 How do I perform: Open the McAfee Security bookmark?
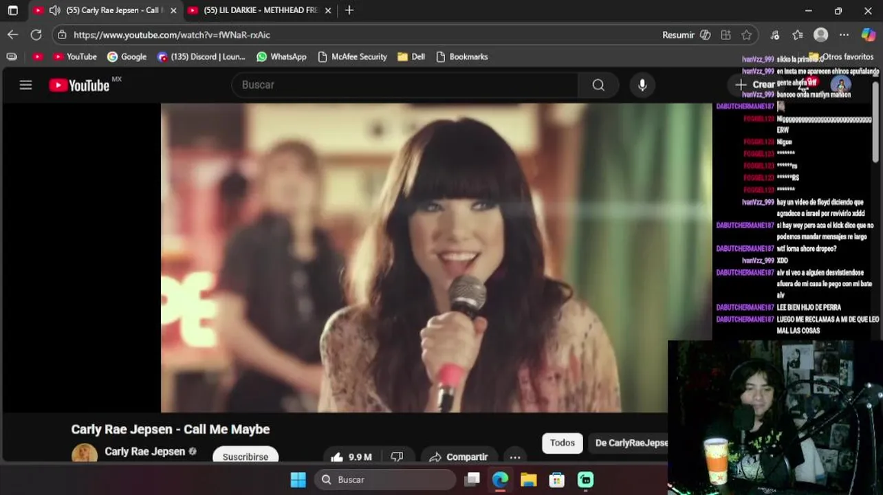[352, 56]
